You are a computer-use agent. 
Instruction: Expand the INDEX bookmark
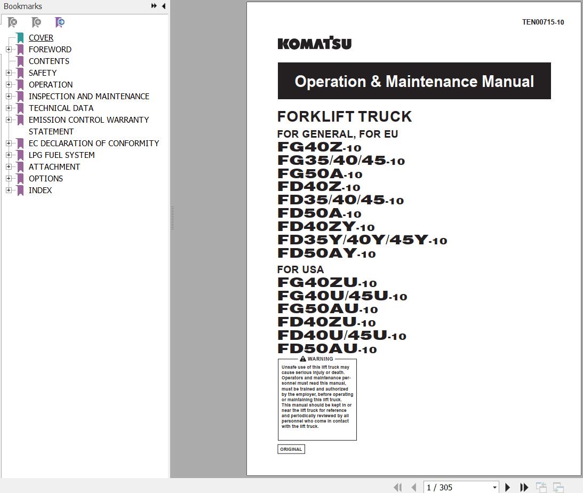tap(9, 190)
